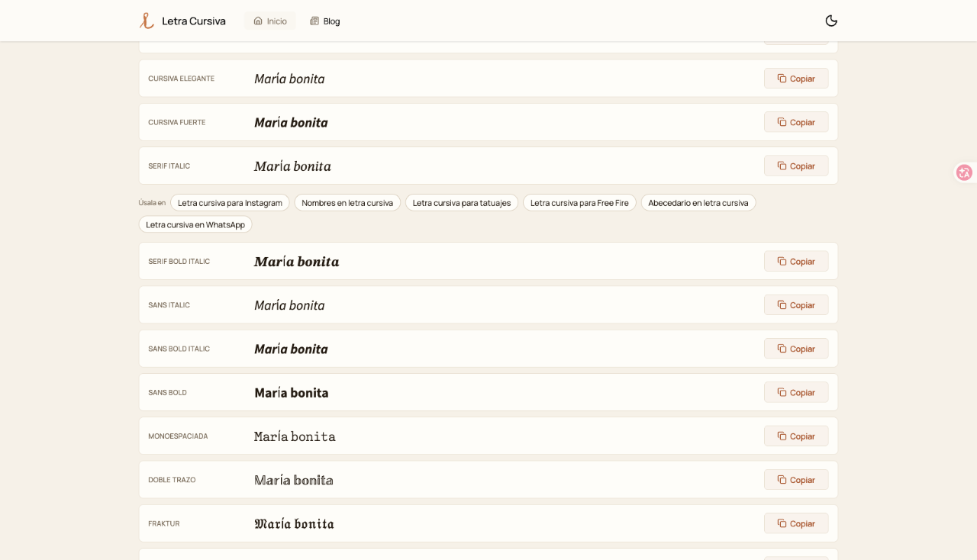Click the 'CURSIVA ELEGANTE' style label
Screen dimensions: 977x560
(181, 79)
